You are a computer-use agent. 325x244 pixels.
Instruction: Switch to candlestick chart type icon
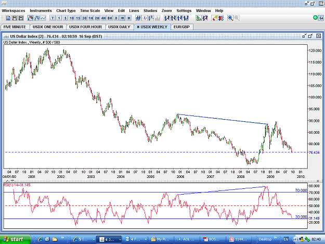[x=31, y=18]
